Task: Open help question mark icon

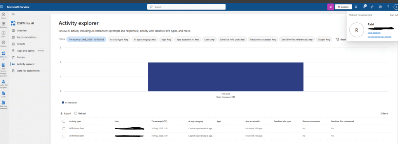Action: (388, 7)
